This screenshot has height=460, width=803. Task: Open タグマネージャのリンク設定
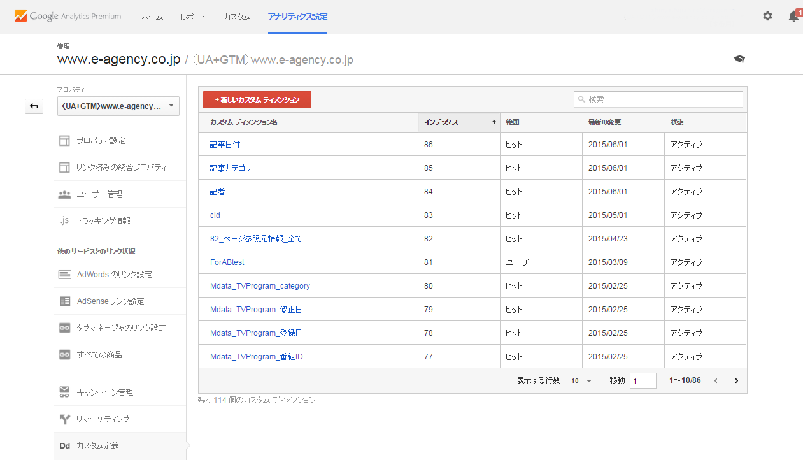click(x=121, y=328)
